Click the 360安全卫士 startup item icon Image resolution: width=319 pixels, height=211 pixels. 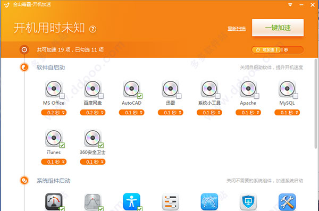click(93, 138)
